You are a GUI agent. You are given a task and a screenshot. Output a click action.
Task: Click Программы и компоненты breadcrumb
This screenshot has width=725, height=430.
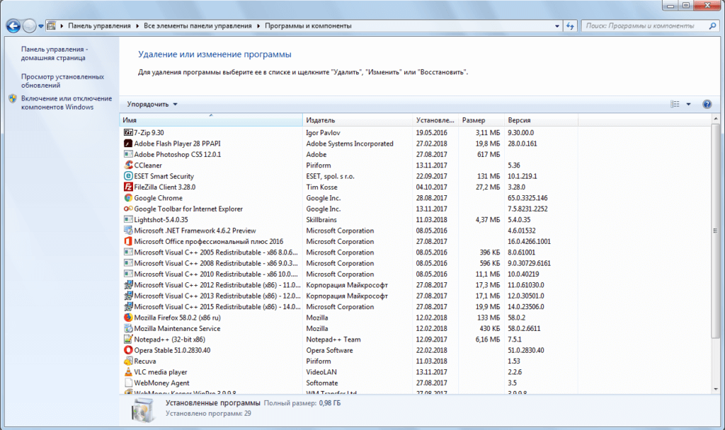pos(308,26)
